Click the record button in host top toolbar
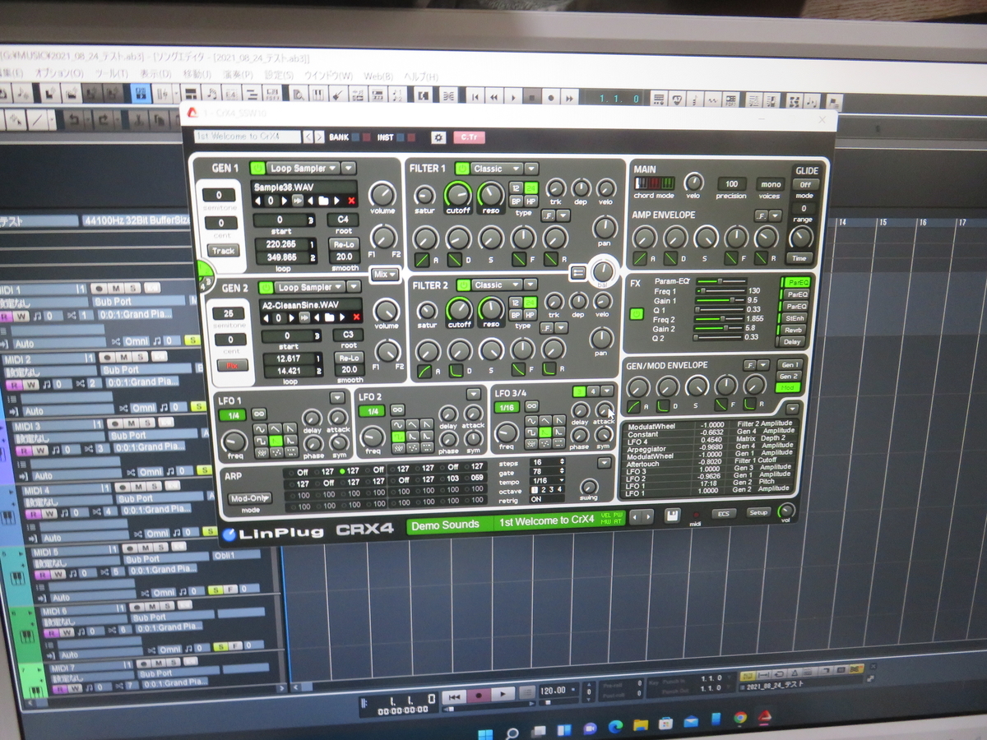Screen dimensions: 987x740 (553, 97)
